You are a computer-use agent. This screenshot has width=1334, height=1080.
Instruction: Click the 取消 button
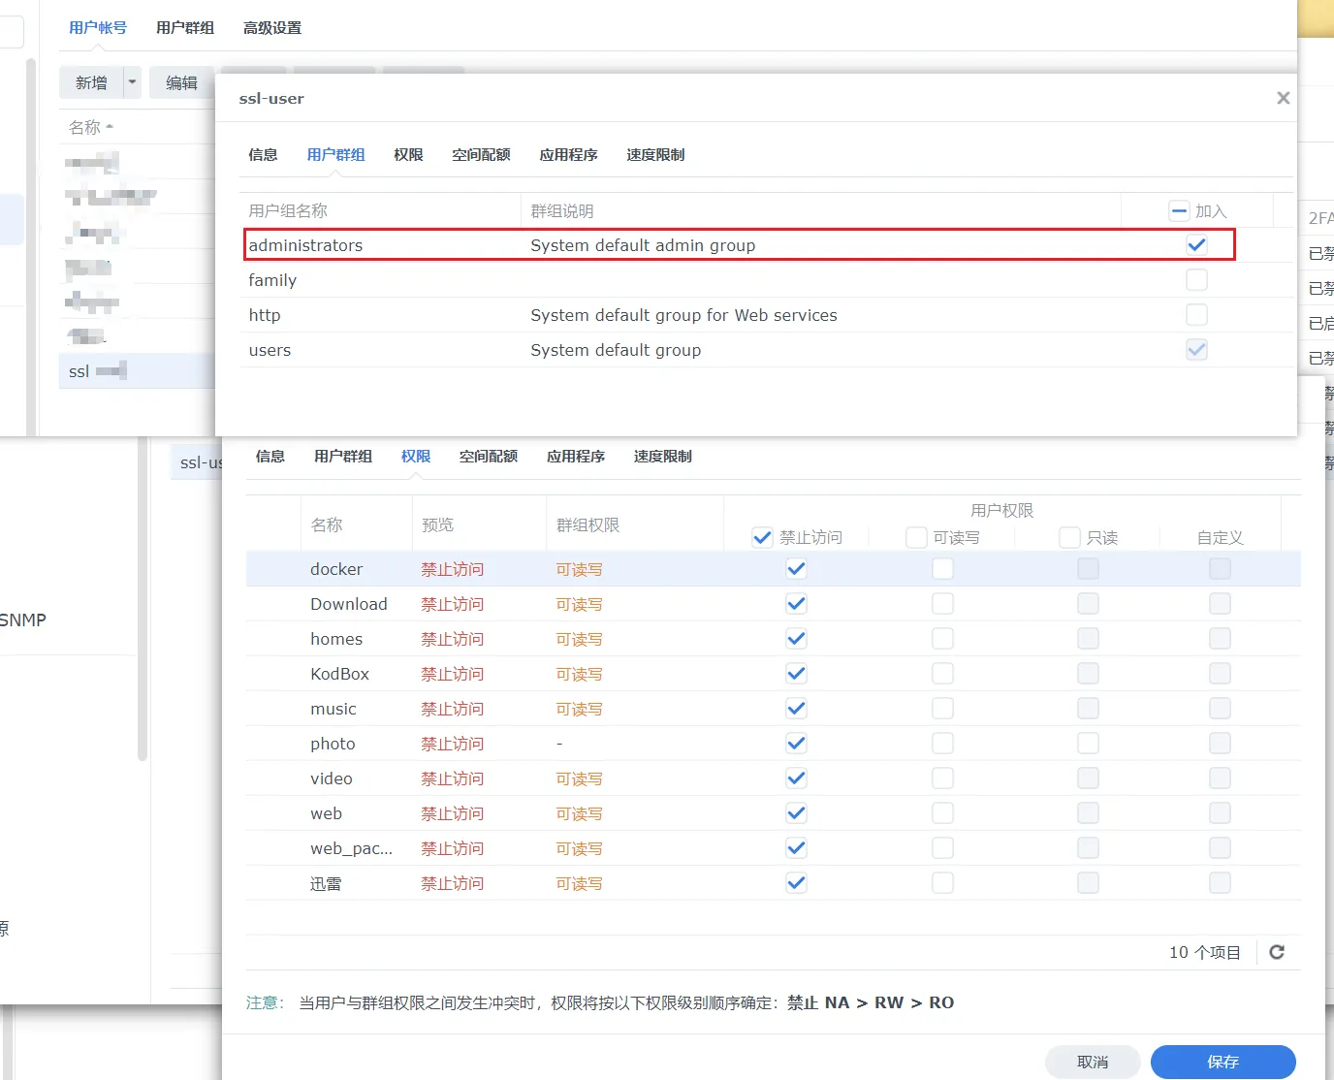[1093, 1062]
